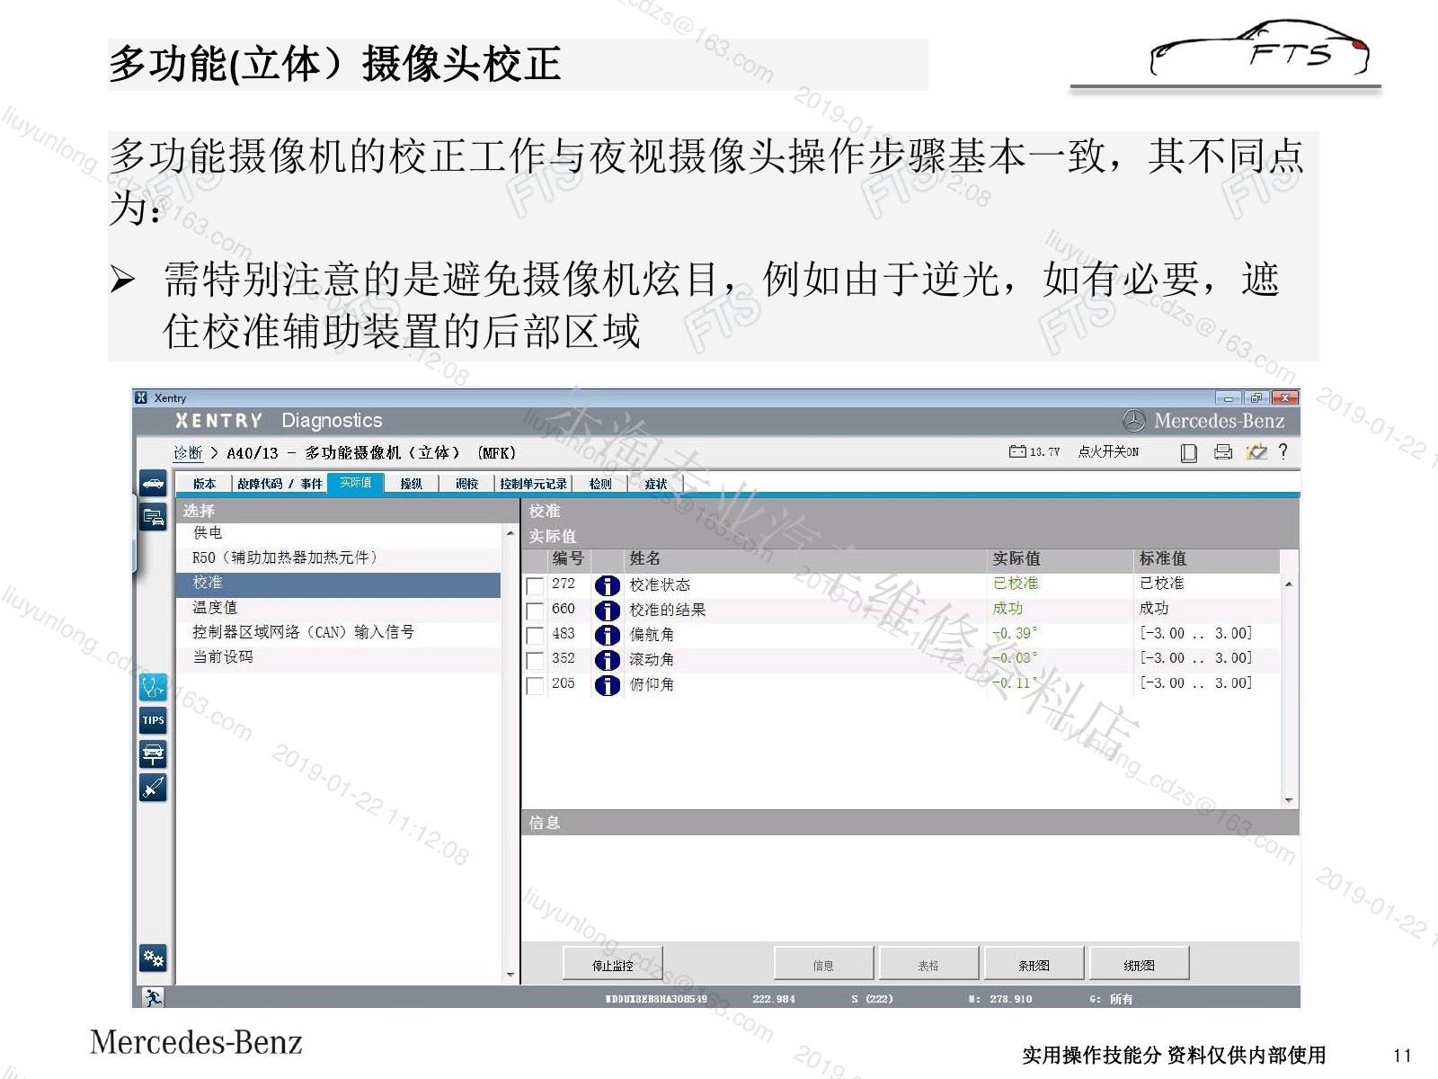Tick the checkbox for row 205
This screenshot has height=1079, width=1438.
point(535,686)
